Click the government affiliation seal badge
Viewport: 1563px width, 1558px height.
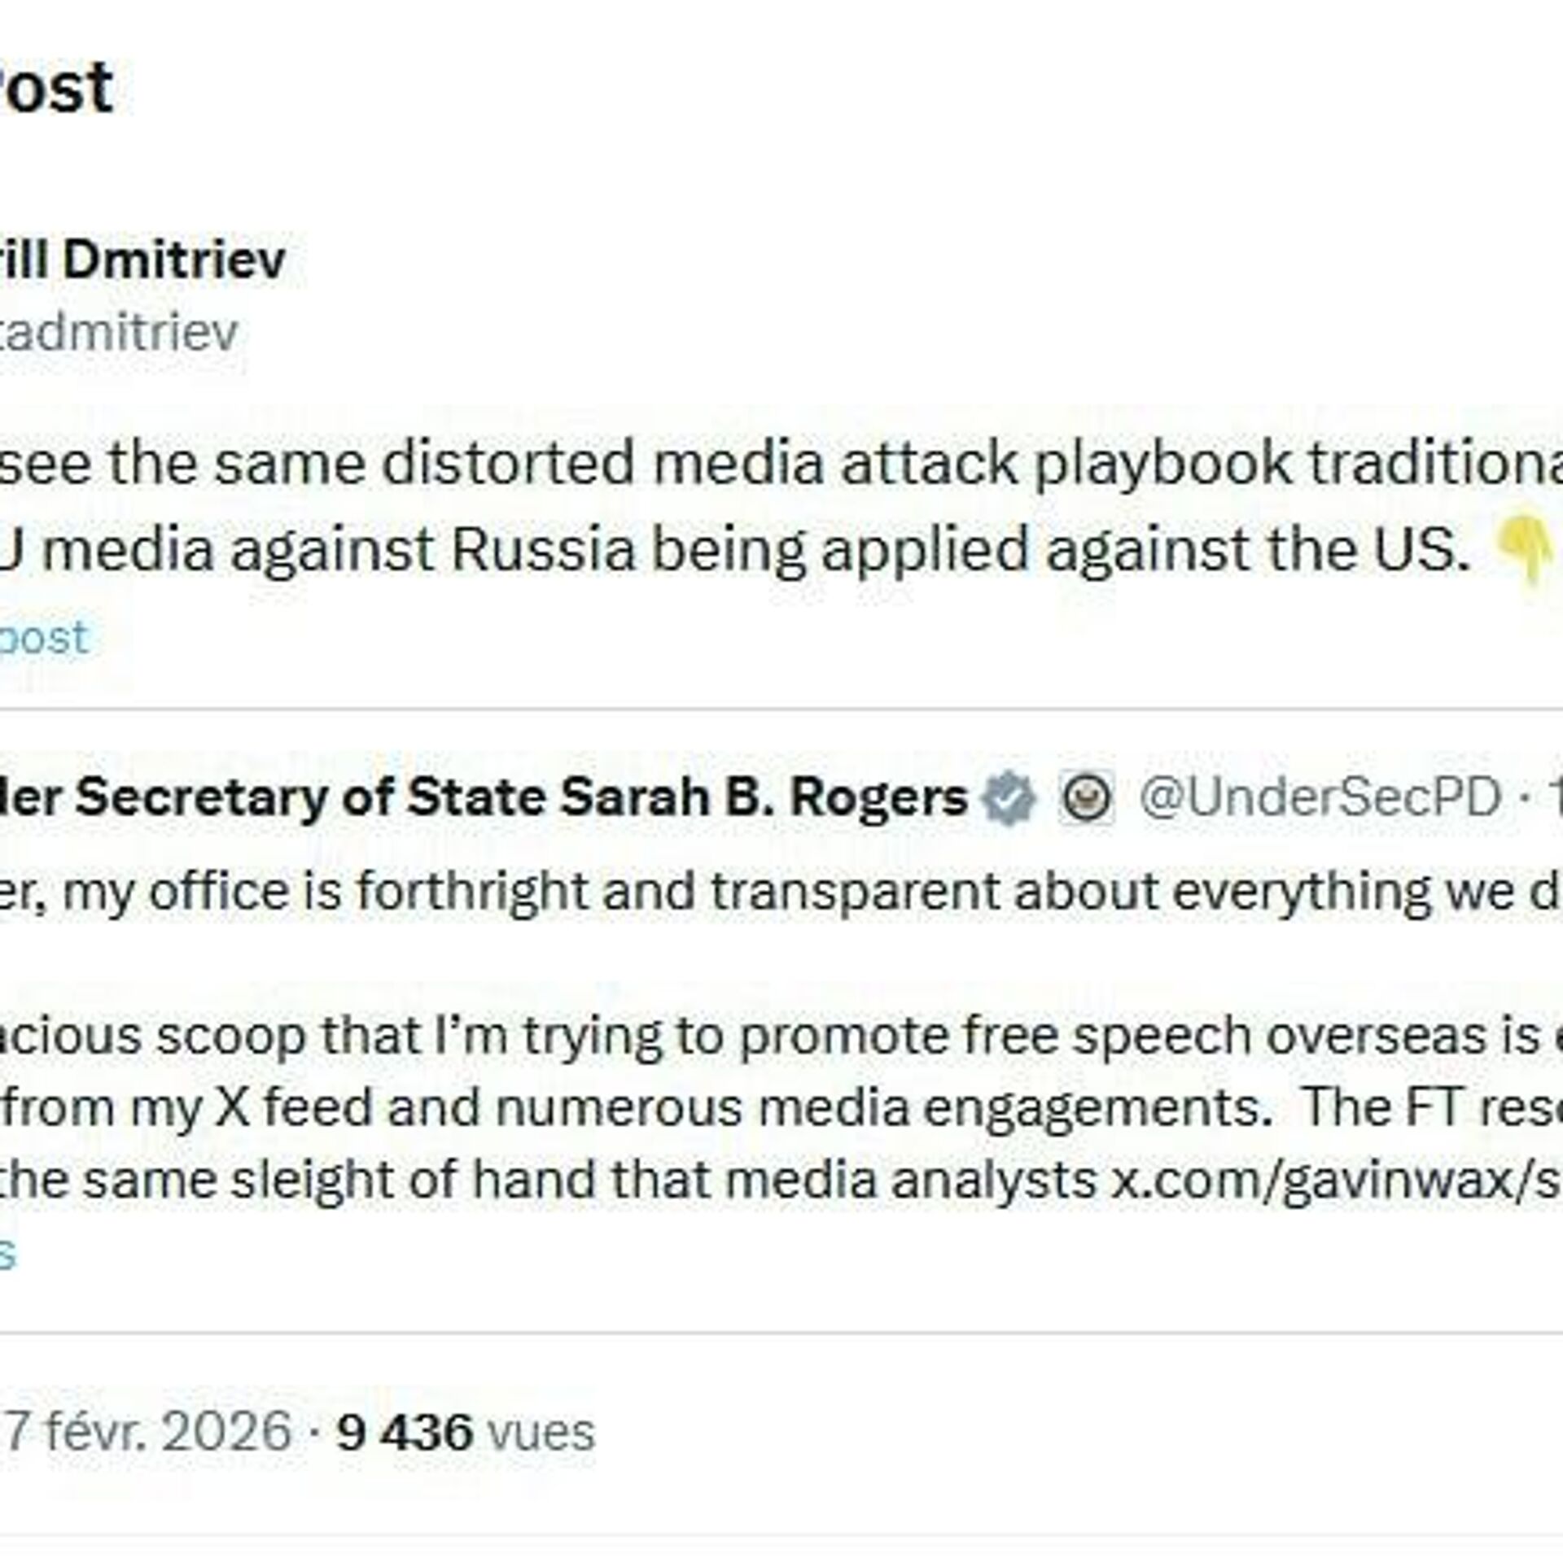[1086, 798]
